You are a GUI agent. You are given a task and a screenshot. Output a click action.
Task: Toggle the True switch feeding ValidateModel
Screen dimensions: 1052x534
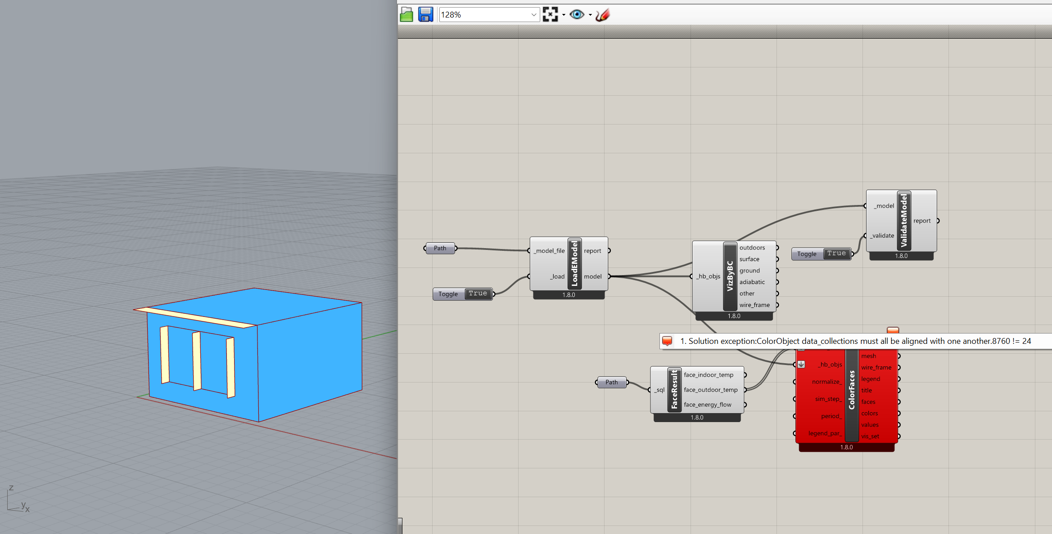click(x=836, y=254)
